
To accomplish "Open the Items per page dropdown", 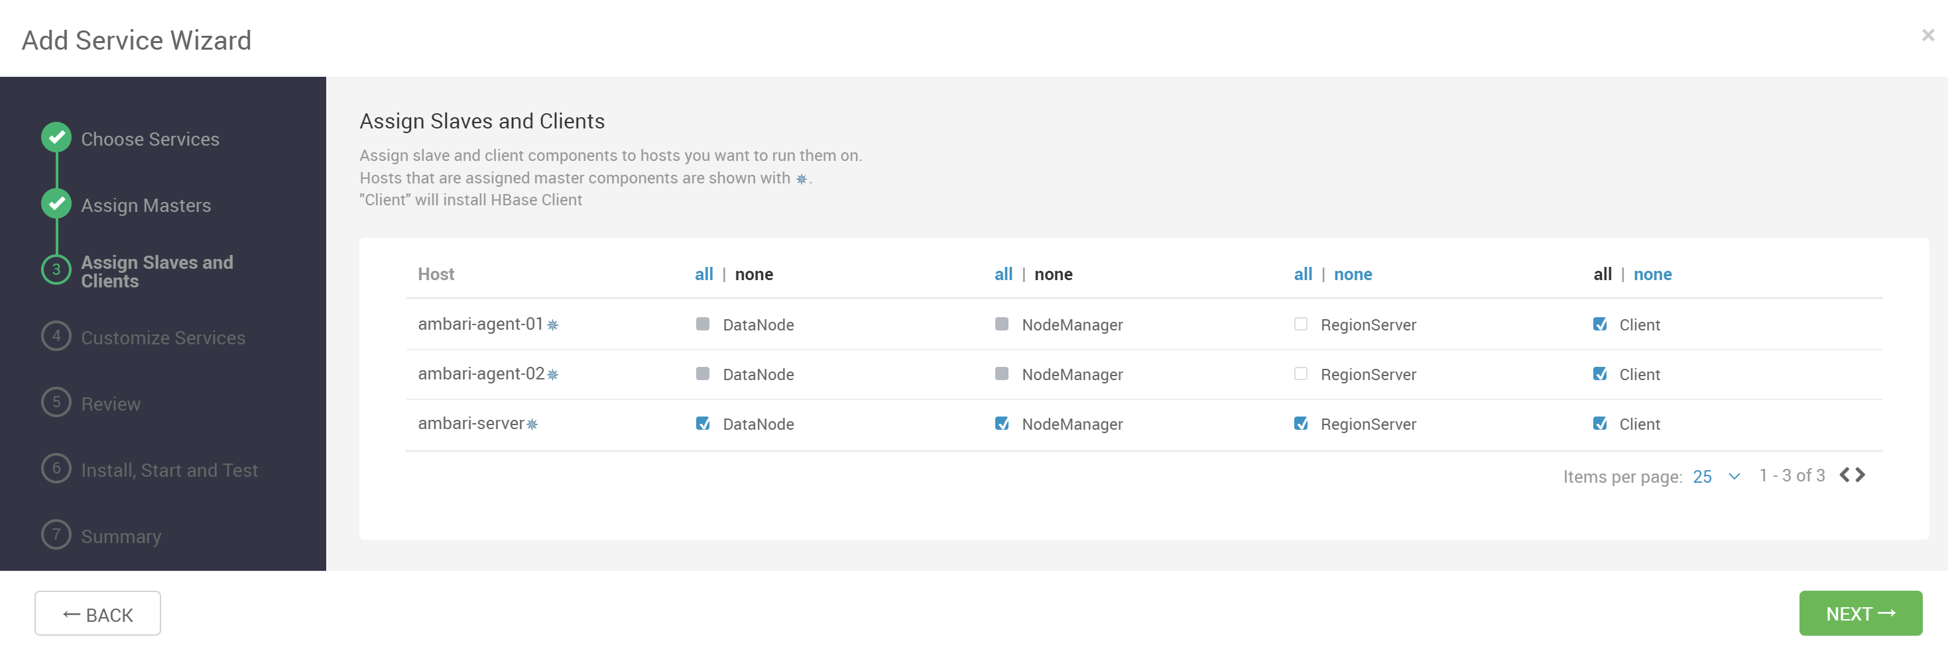I will point(1717,477).
